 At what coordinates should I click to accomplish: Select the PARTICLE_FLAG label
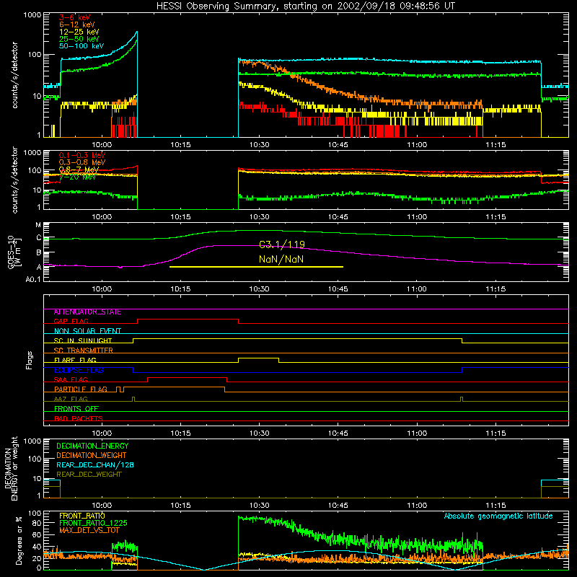point(81,389)
